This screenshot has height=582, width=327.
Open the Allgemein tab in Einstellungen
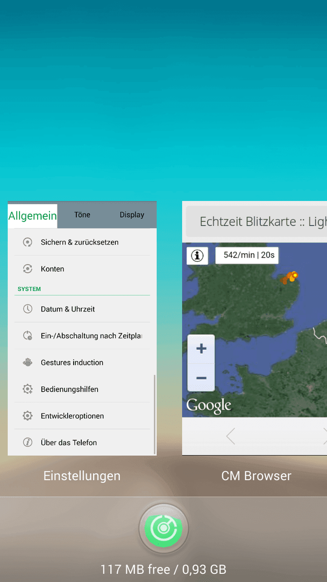pyautogui.click(x=33, y=216)
